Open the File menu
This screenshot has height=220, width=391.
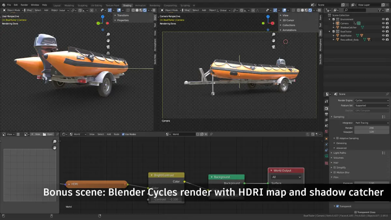pos(9,5)
